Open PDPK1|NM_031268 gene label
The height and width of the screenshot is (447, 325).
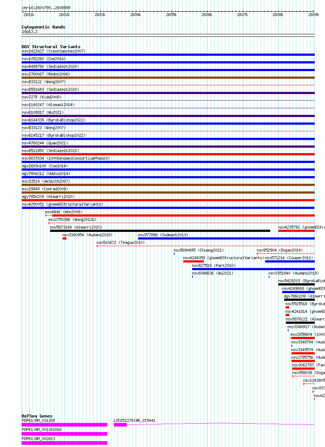tap(38, 420)
